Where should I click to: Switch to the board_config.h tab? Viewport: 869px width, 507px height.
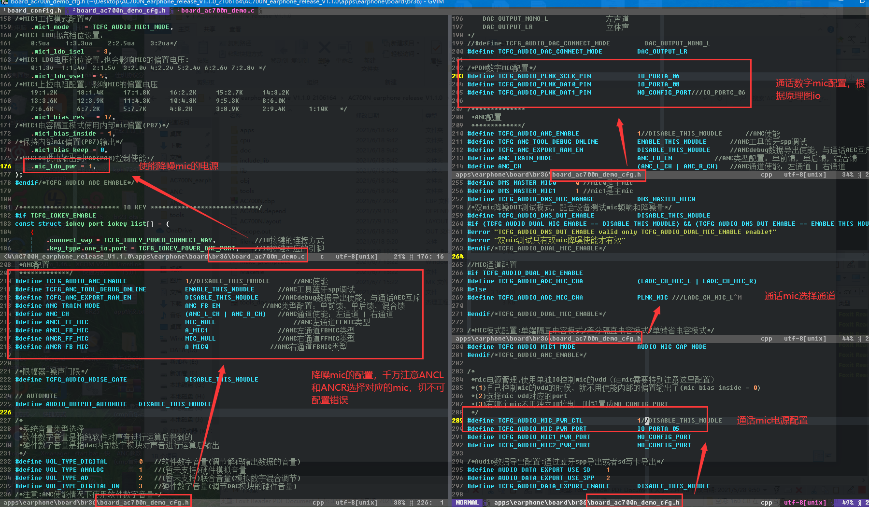pos(33,10)
